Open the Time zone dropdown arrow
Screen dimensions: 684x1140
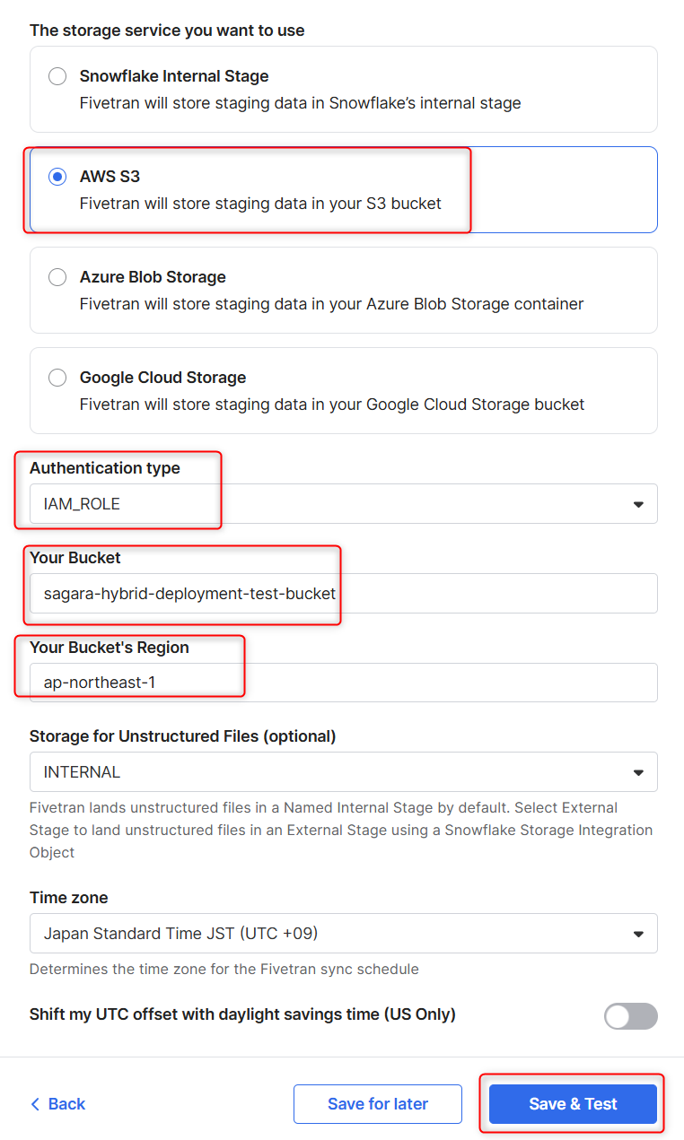coord(638,934)
